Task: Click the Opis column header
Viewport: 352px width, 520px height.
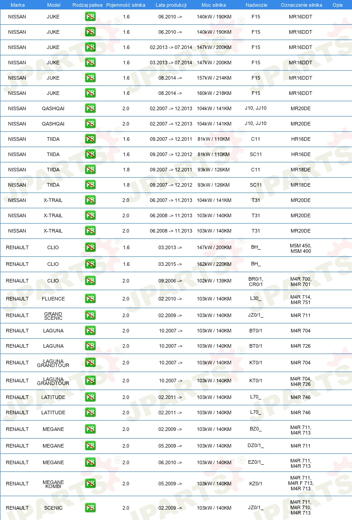Action: (338, 5)
